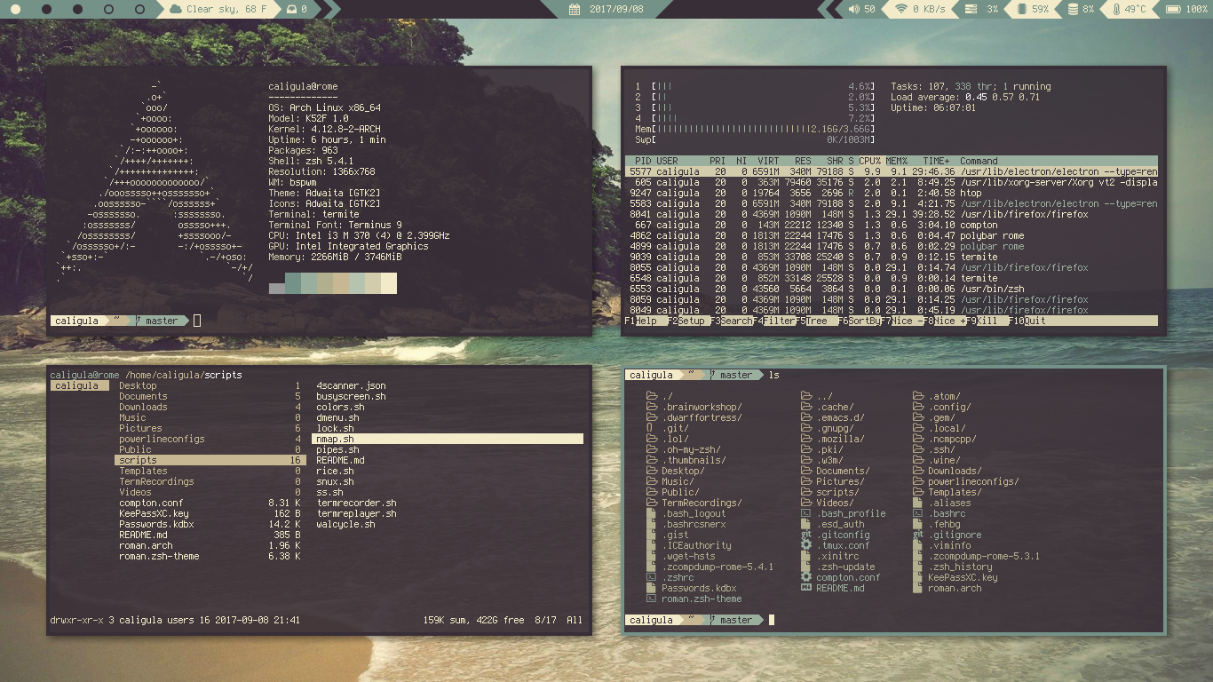Viewport: 1213px width, 682px height.
Task: Sort htop by the CPU% column header
Action: (869, 161)
